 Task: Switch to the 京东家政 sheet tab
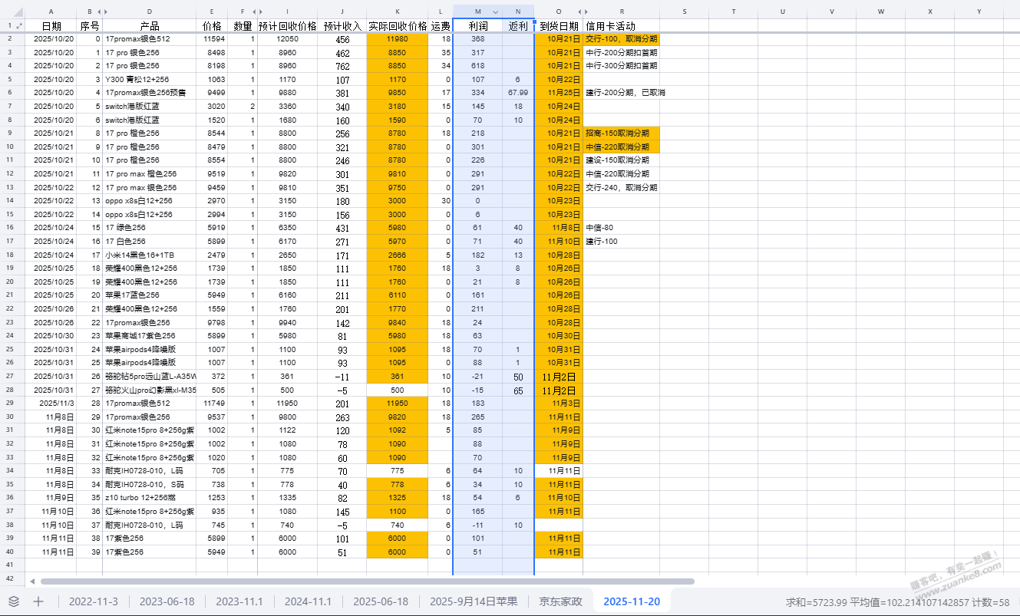click(560, 601)
